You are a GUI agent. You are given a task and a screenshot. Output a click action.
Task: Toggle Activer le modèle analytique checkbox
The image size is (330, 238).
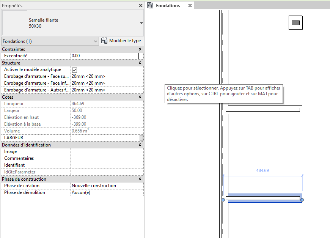tap(75, 70)
